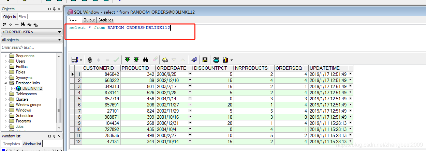Click the query by example icon
This screenshot has width=426, height=151.
(165, 60)
